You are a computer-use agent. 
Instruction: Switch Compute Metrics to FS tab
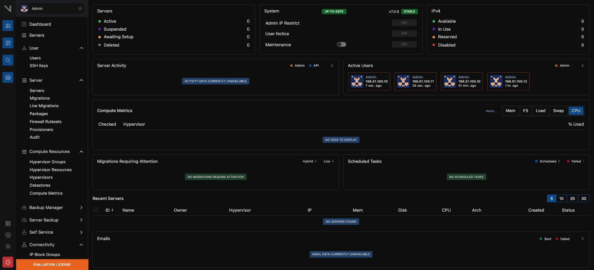tap(525, 111)
